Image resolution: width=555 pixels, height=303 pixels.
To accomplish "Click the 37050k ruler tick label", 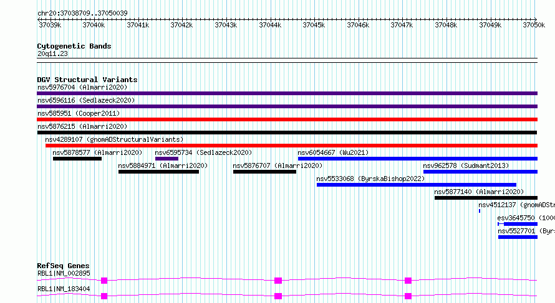I will point(534,25).
